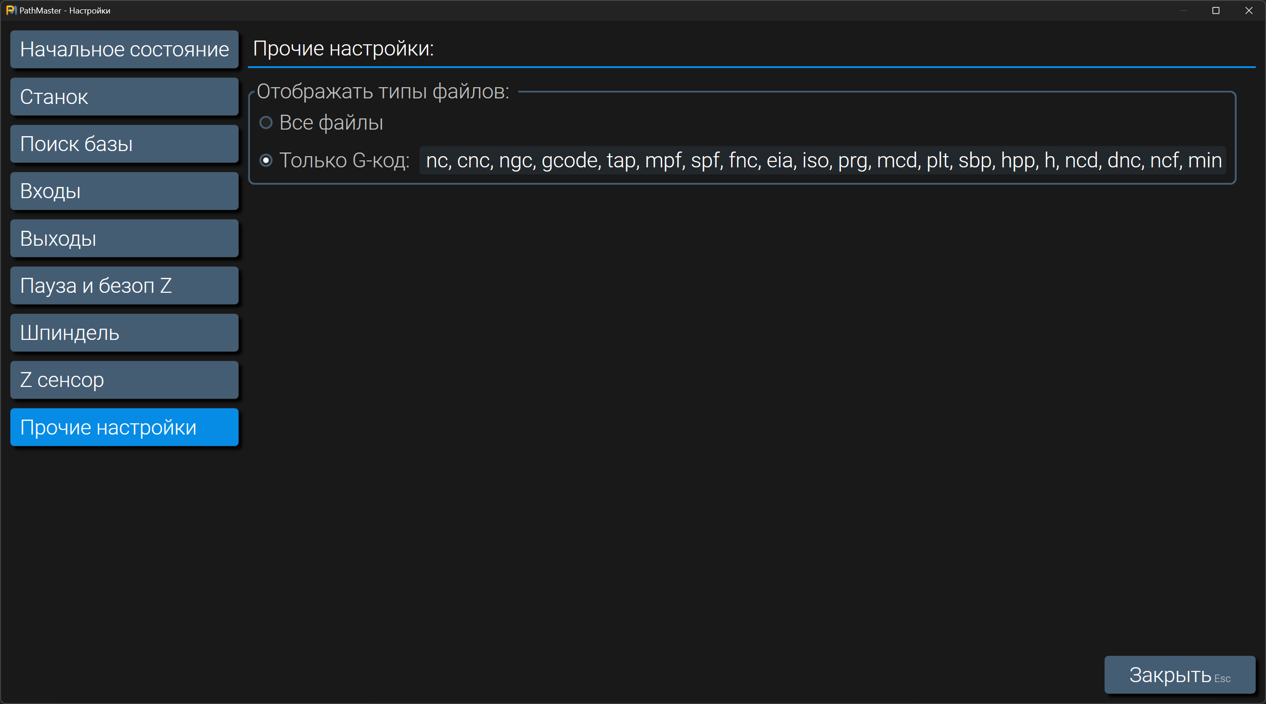
Task: Click the Только G-код label text
Action: tap(344, 160)
